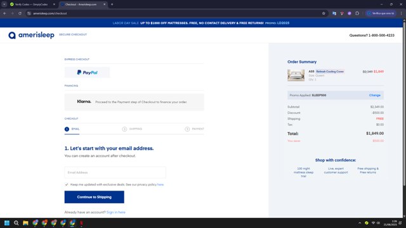This screenshot has width=406, height=228.
Task: Close the Verify Codes SimplyCodes tab
Action: point(54,4)
